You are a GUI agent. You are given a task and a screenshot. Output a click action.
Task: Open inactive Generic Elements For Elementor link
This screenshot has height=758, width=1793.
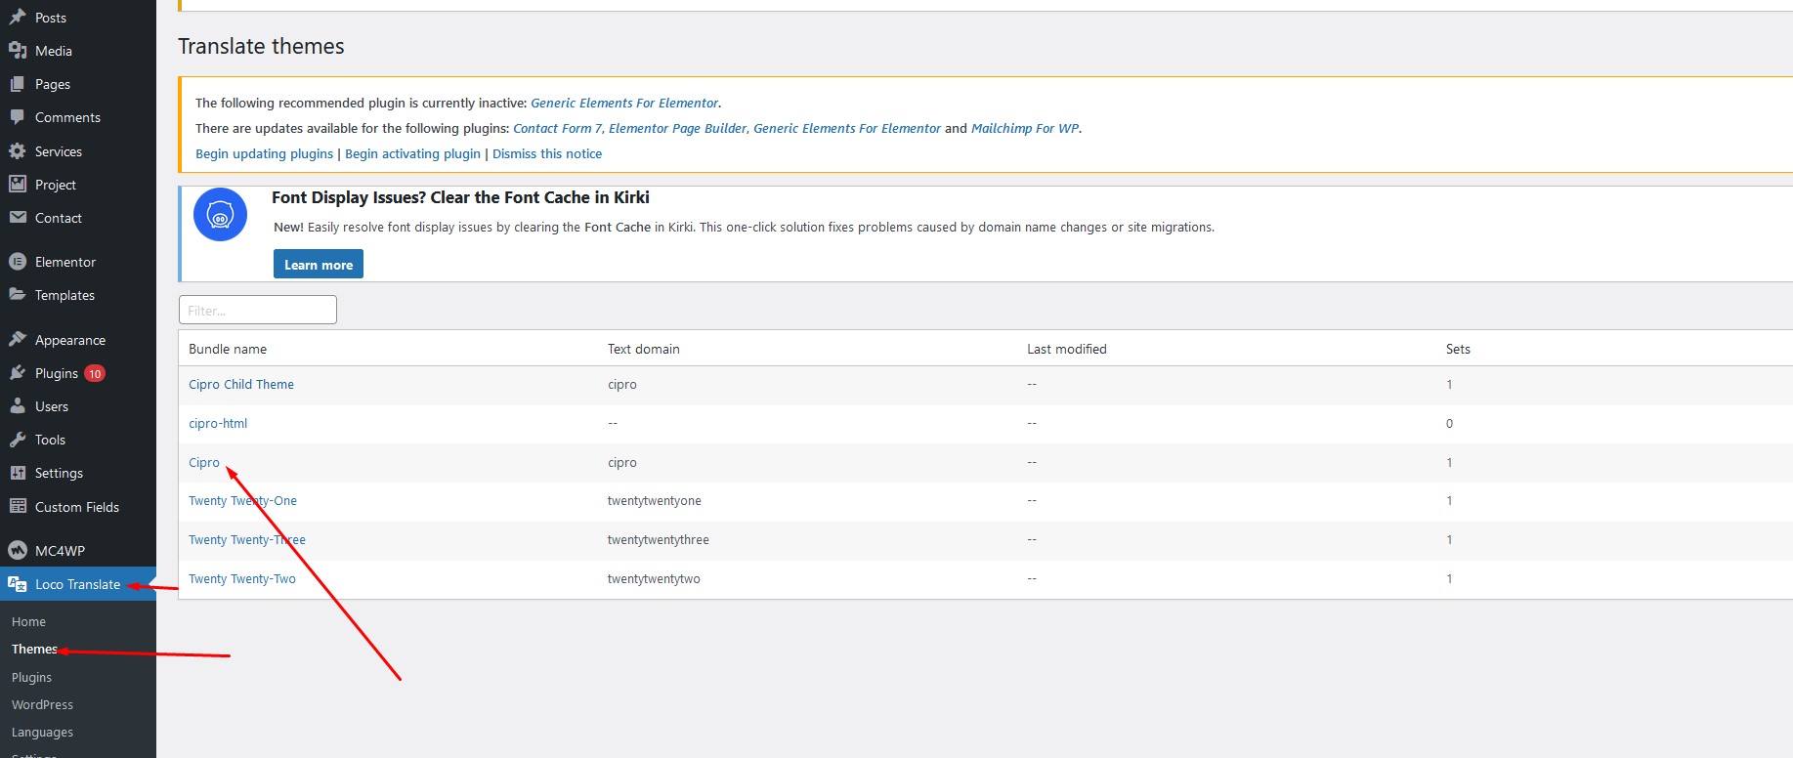[624, 103]
